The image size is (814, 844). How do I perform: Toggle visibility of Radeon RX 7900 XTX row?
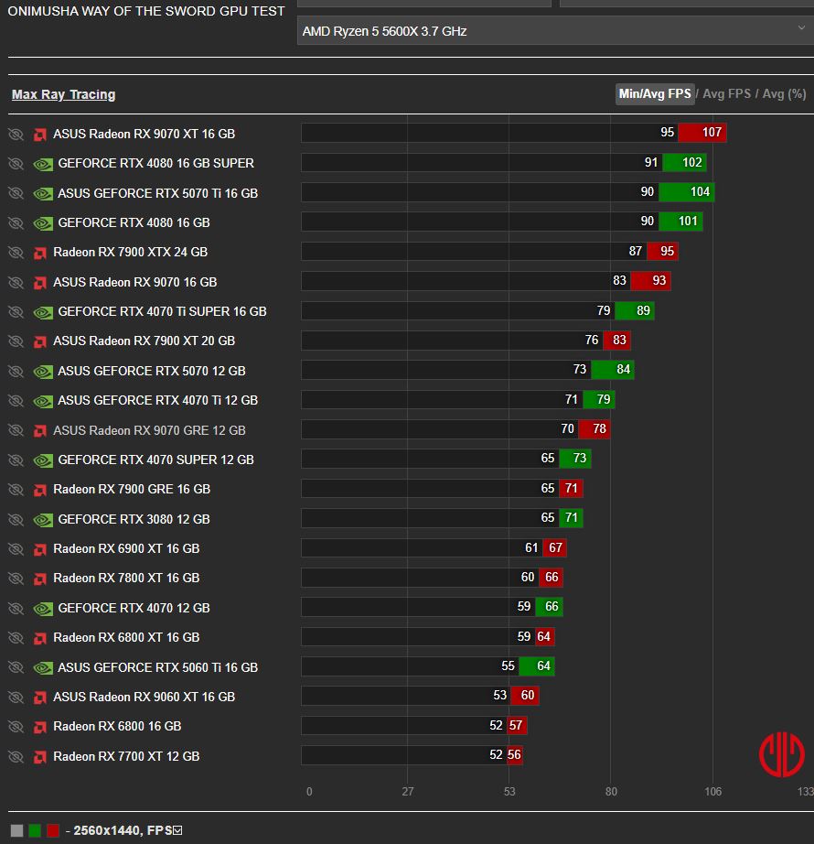[16, 253]
